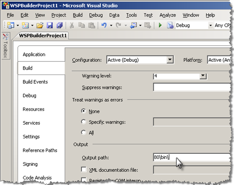The width and height of the screenshot is (234, 185).
Task: Open the Help menu
Action: pyautogui.click(x=210, y=15)
